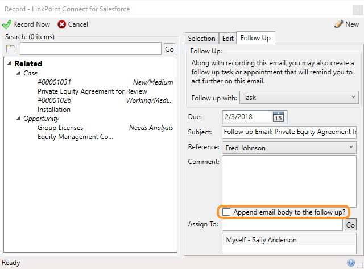Collapse the Opportunity tree group

click(x=18, y=119)
